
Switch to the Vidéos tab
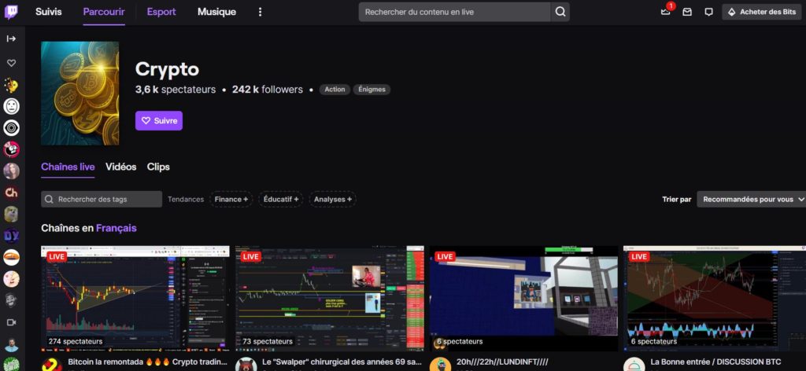pos(120,167)
